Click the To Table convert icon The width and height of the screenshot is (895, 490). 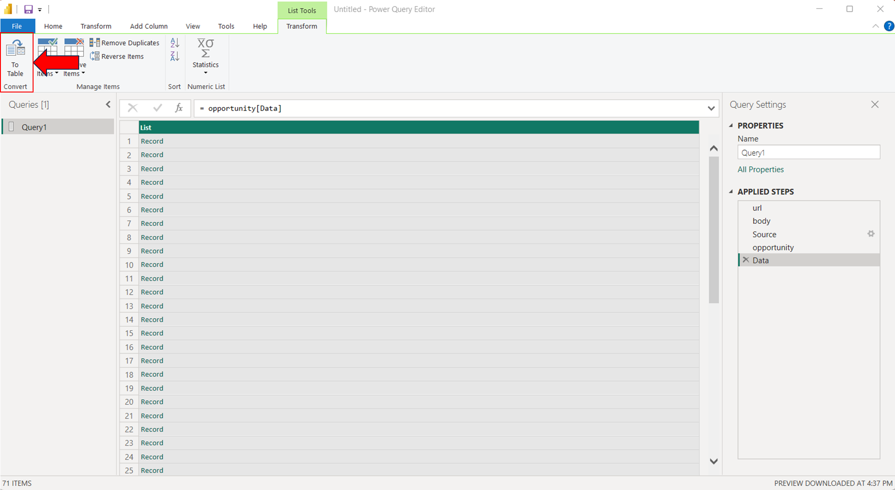pos(15,49)
